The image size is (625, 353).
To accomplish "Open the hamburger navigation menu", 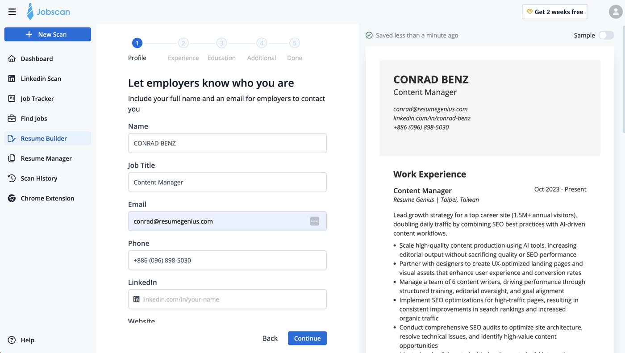I will [12, 12].
